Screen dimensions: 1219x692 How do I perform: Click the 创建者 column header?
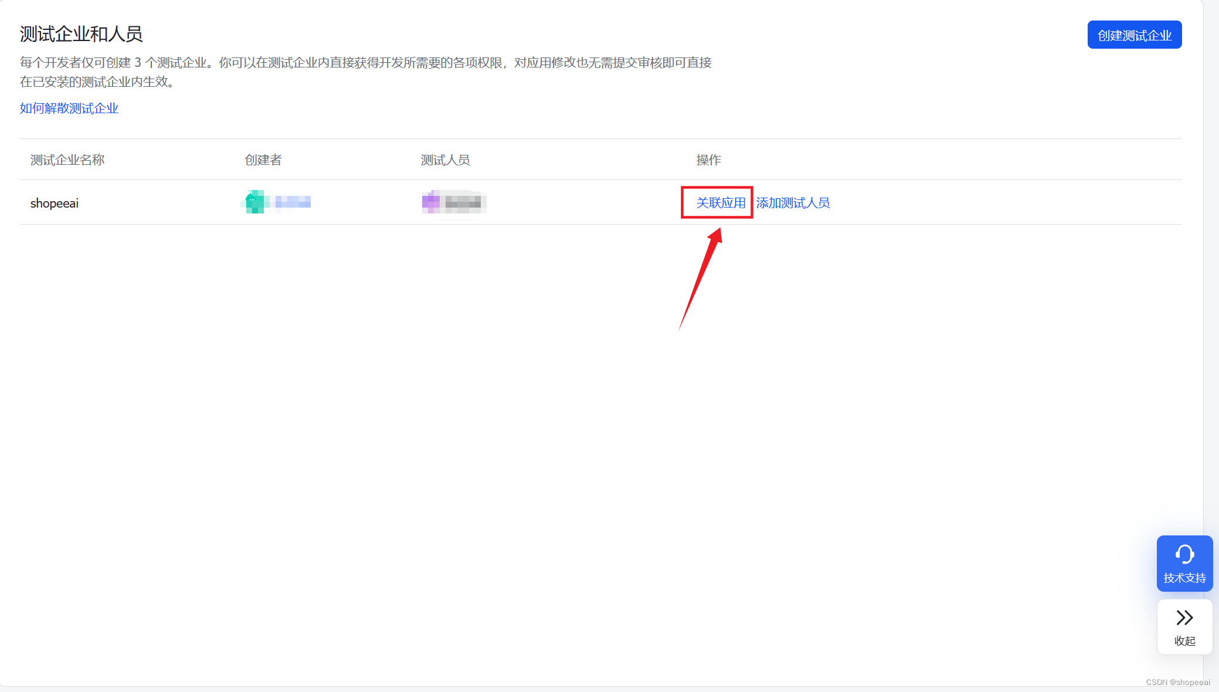263,160
